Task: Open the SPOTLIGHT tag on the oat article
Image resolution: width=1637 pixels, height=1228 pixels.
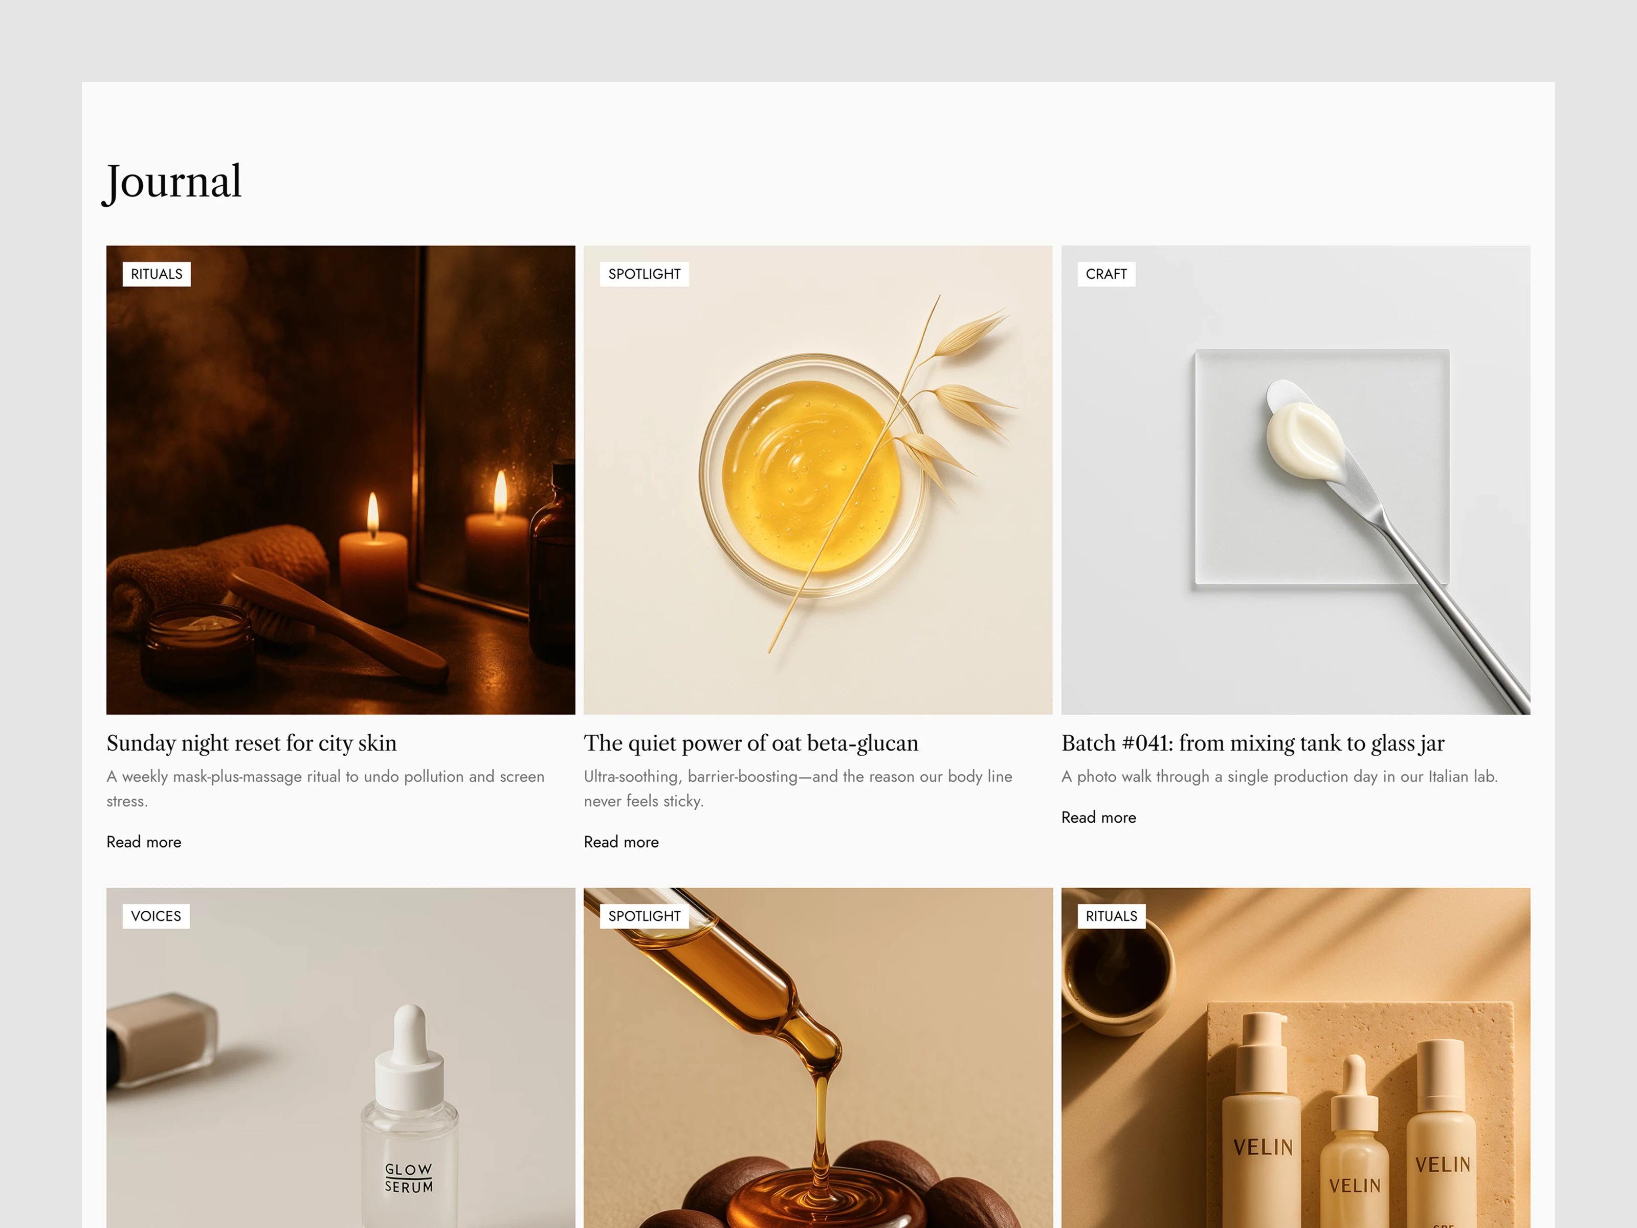Action: tap(644, 274)
